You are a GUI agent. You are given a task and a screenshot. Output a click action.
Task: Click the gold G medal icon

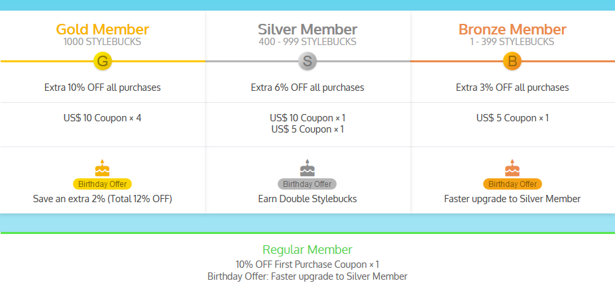tap(103, 62)
